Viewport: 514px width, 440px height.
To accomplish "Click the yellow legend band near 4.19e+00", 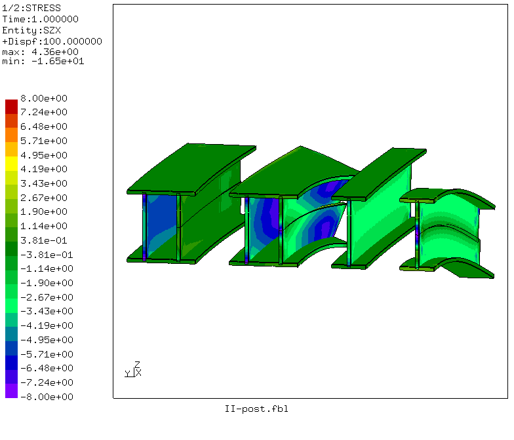I will click(x=12, y=164).
